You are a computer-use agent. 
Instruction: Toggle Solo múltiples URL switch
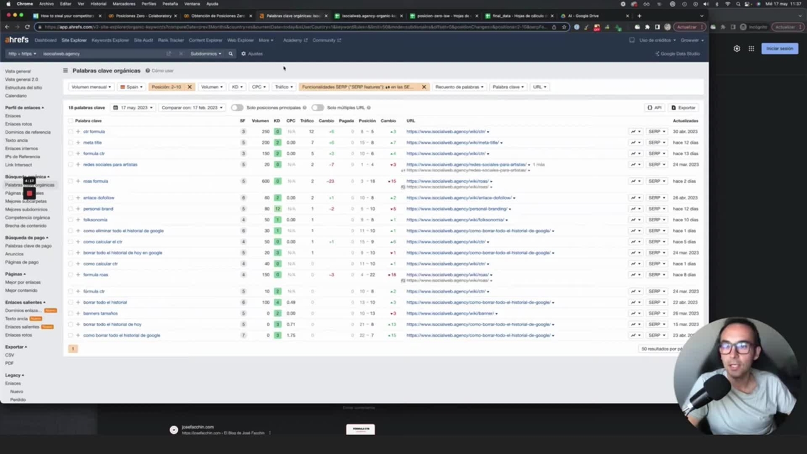tap(317, 108)
